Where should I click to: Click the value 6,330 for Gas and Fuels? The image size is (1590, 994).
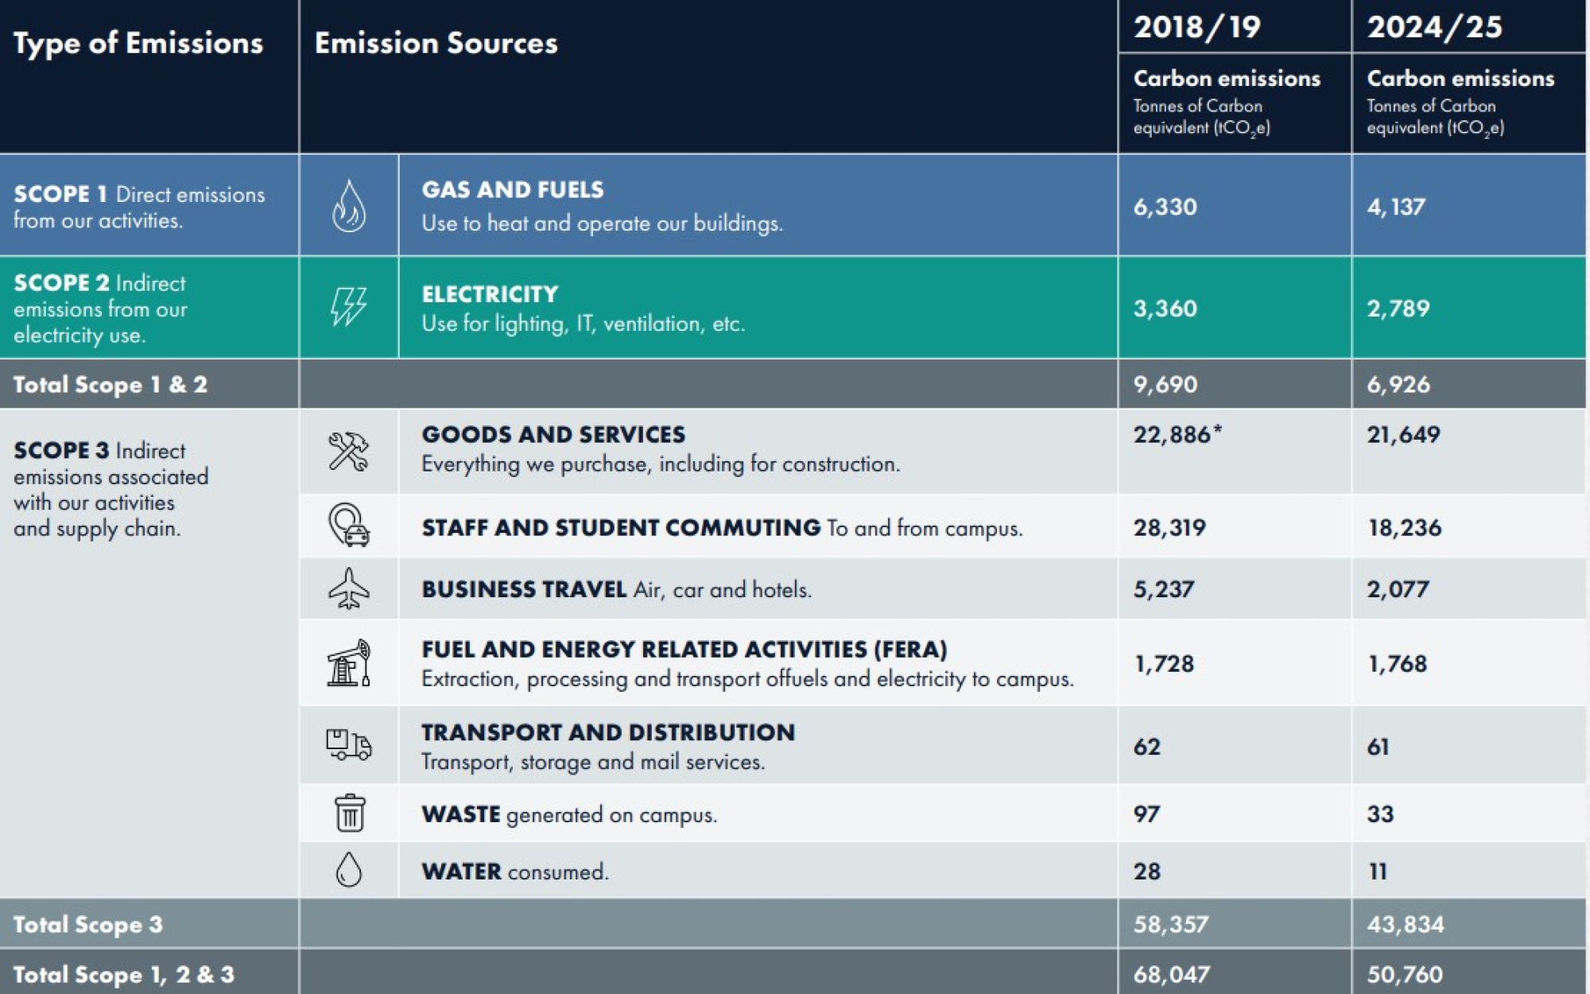(x=1165, y=207)
